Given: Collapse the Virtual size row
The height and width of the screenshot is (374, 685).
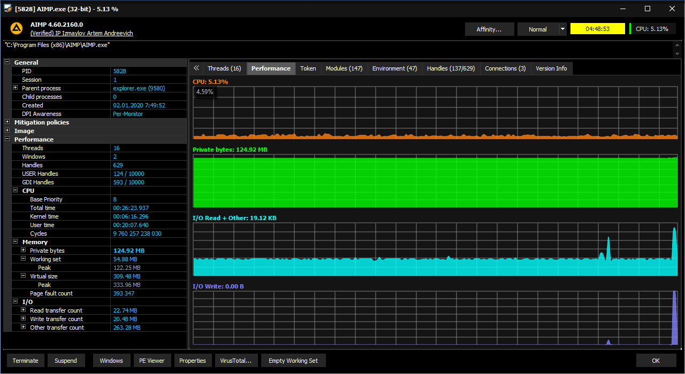Looking at the screenshot, I should [x=24, y=276].
